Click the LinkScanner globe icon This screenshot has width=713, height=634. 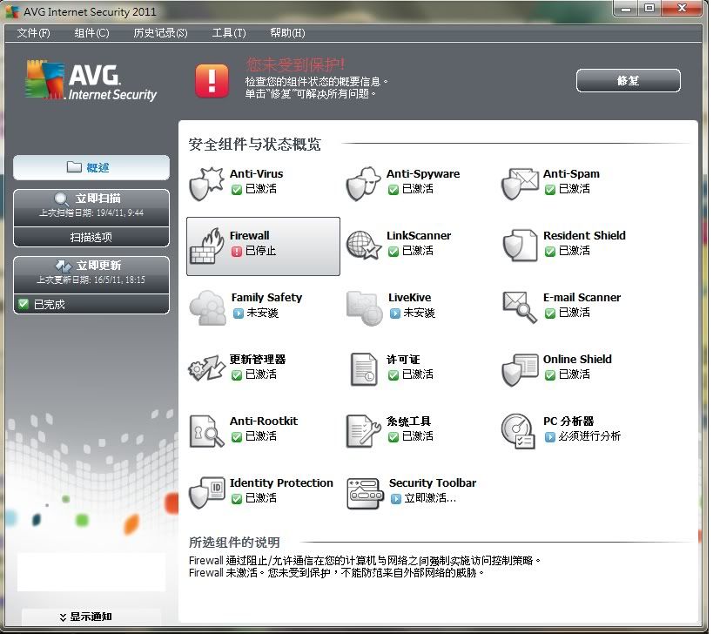click(x=363, y=245)
